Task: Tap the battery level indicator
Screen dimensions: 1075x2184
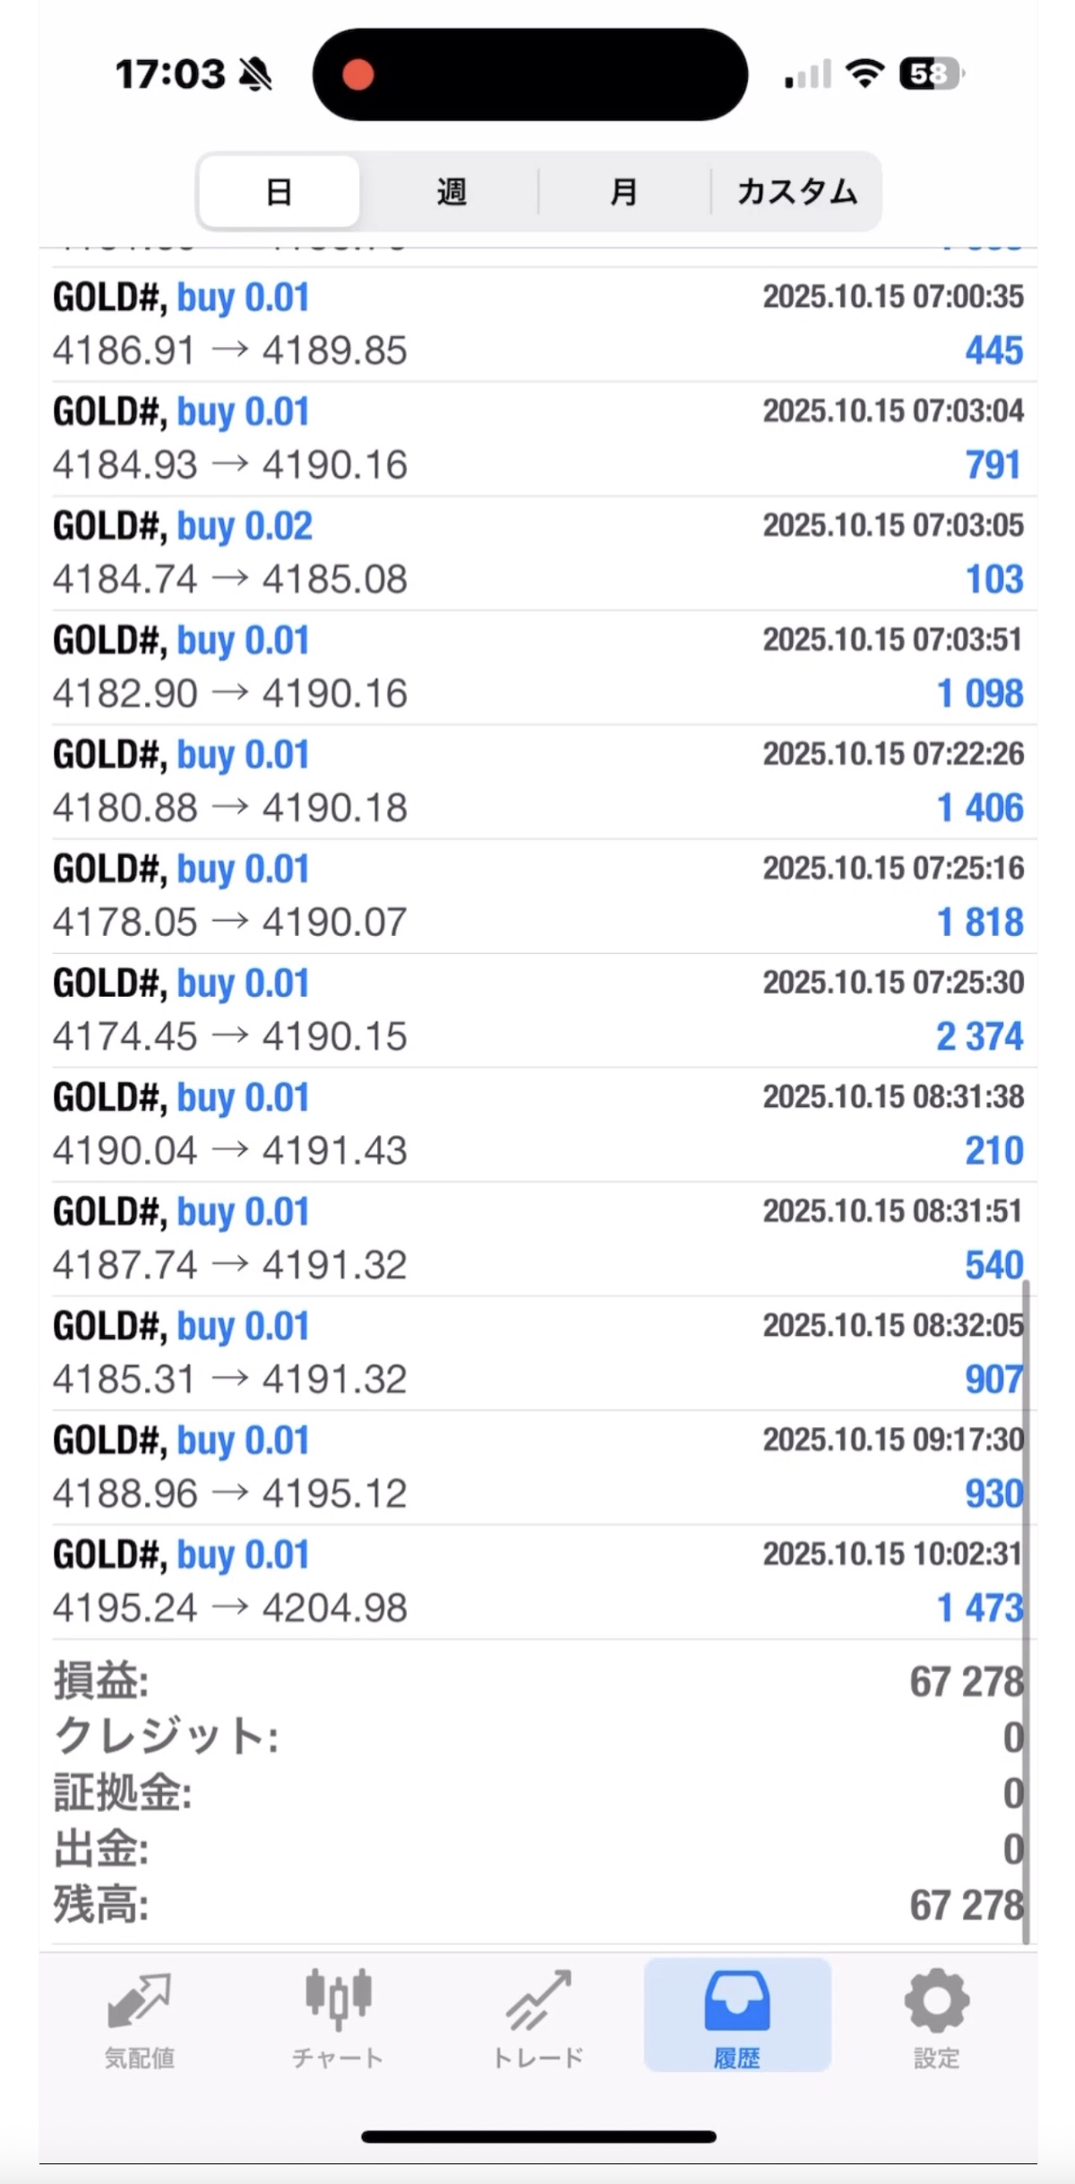Action: click(932, 74)
